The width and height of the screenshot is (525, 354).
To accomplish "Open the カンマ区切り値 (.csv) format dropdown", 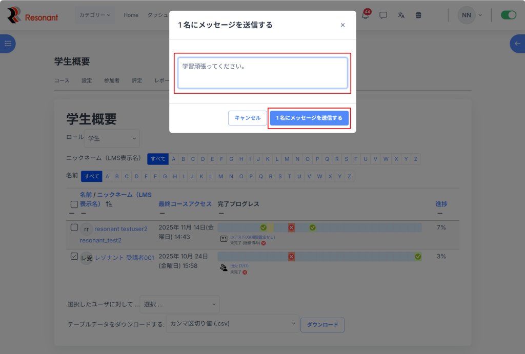I will 232,324.
